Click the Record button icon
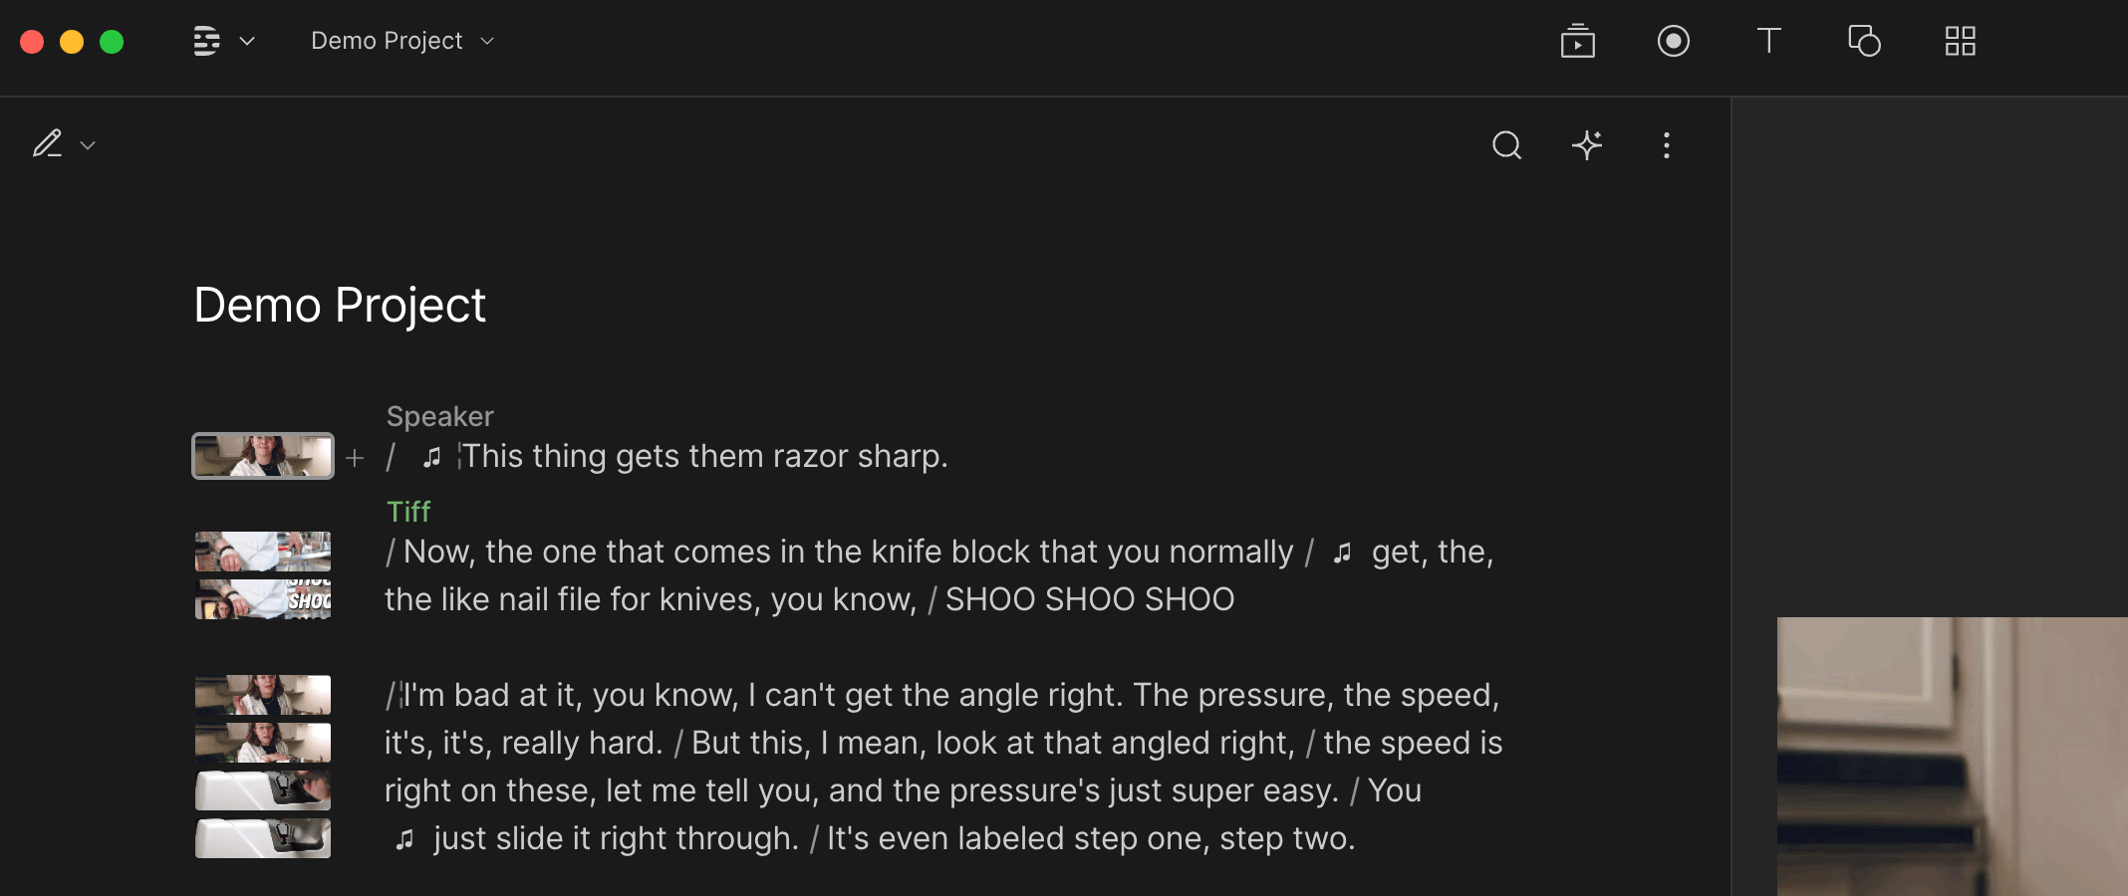Viewport: 2128px width, 896px height. [x=1673, y=41]
